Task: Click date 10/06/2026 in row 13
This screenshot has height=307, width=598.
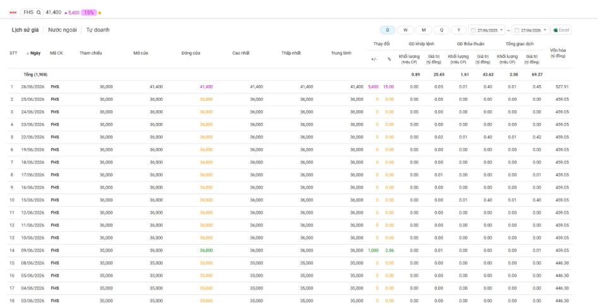Action: click(33, 238)
